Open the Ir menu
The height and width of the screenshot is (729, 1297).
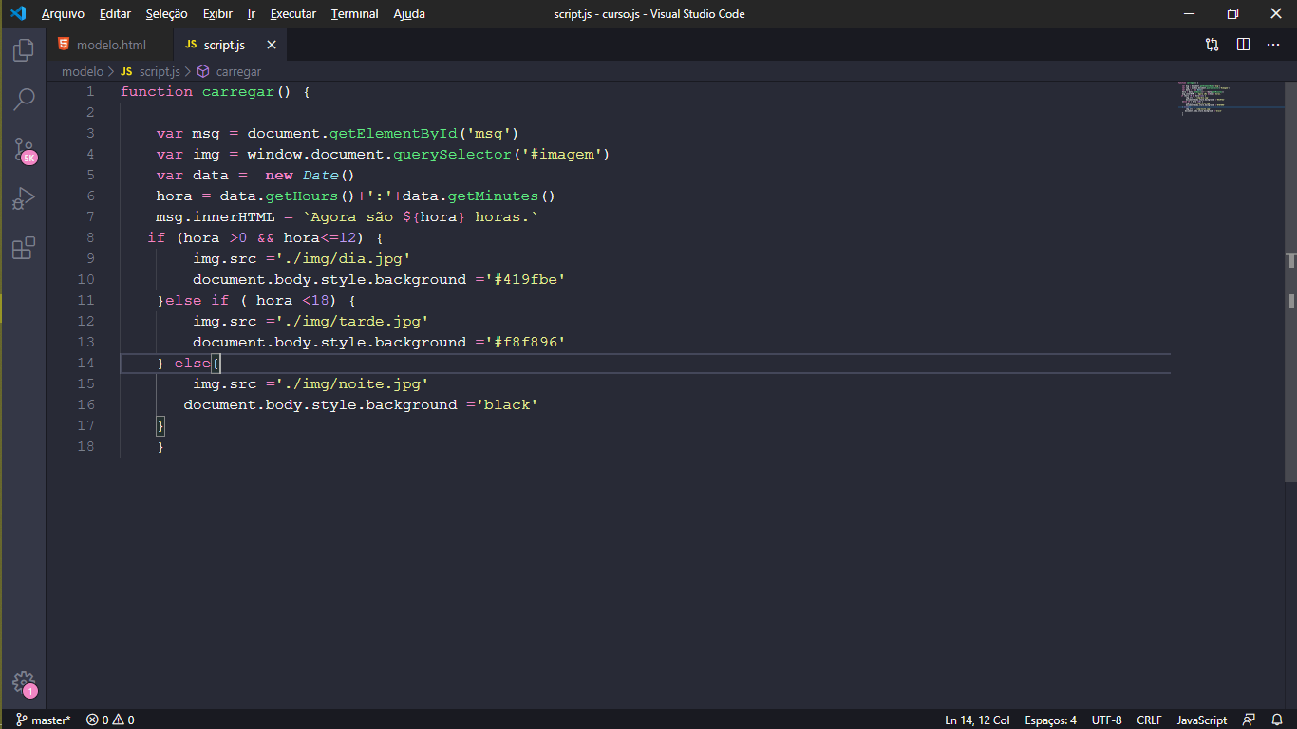click(x=251, y=14)
